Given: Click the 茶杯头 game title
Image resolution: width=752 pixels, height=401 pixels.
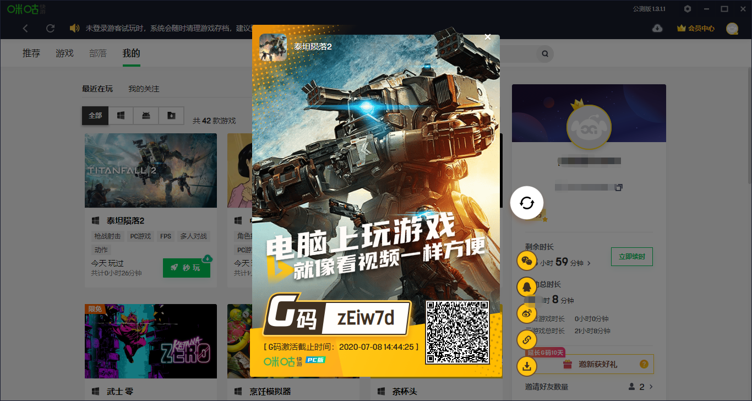Looking at the screenshot, I should (405, 392).
